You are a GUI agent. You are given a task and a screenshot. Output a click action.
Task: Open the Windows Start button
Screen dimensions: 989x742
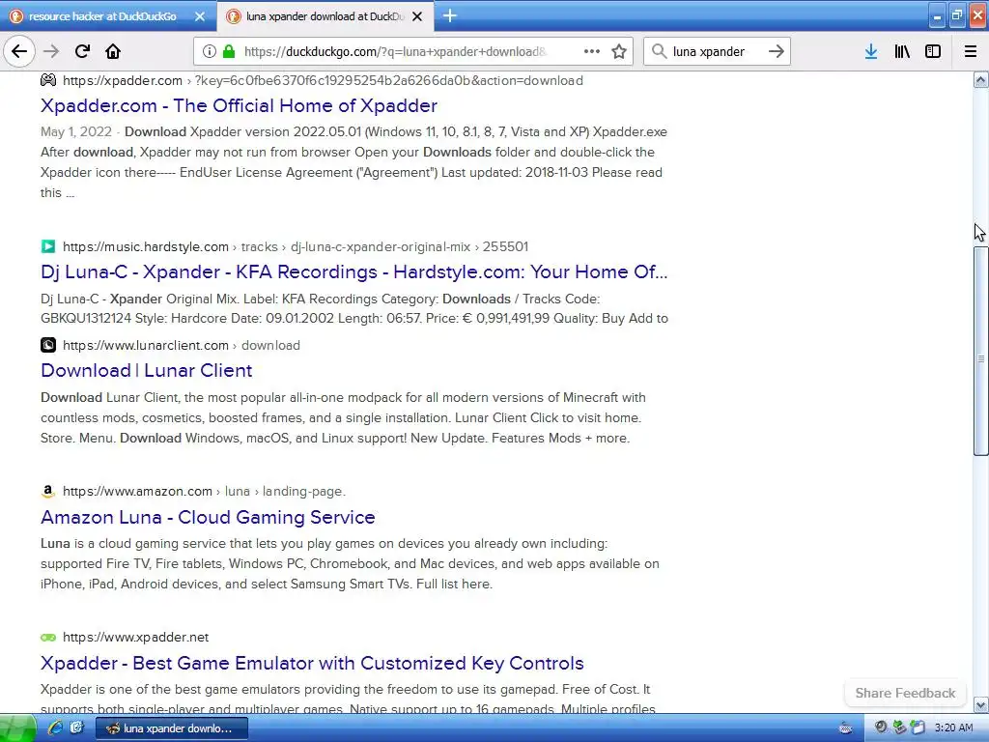(17, 728)
